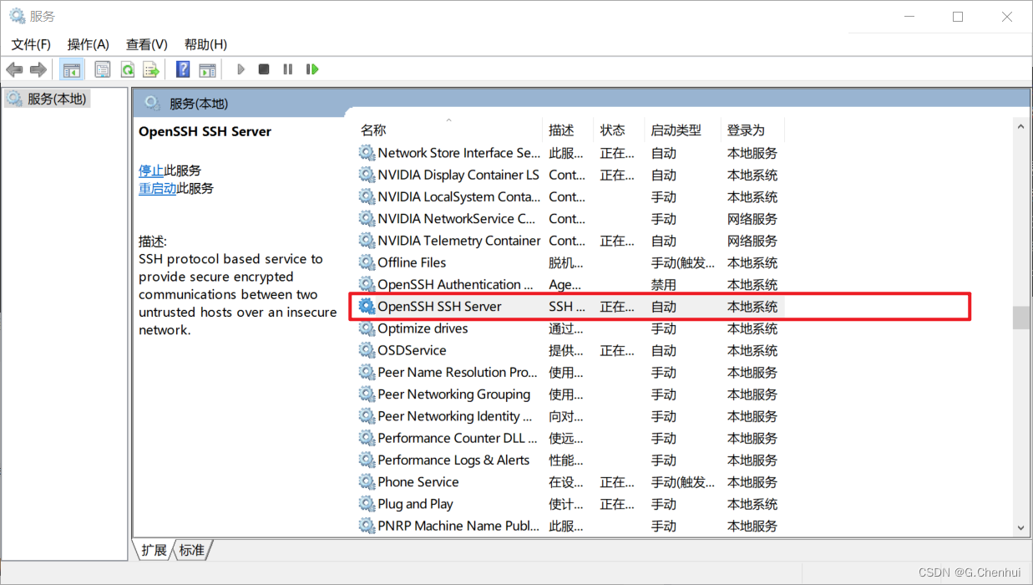Click gear icon of NVIDIA Telemetry Container
Screen dimensions: 1033x585
[367, 241]
